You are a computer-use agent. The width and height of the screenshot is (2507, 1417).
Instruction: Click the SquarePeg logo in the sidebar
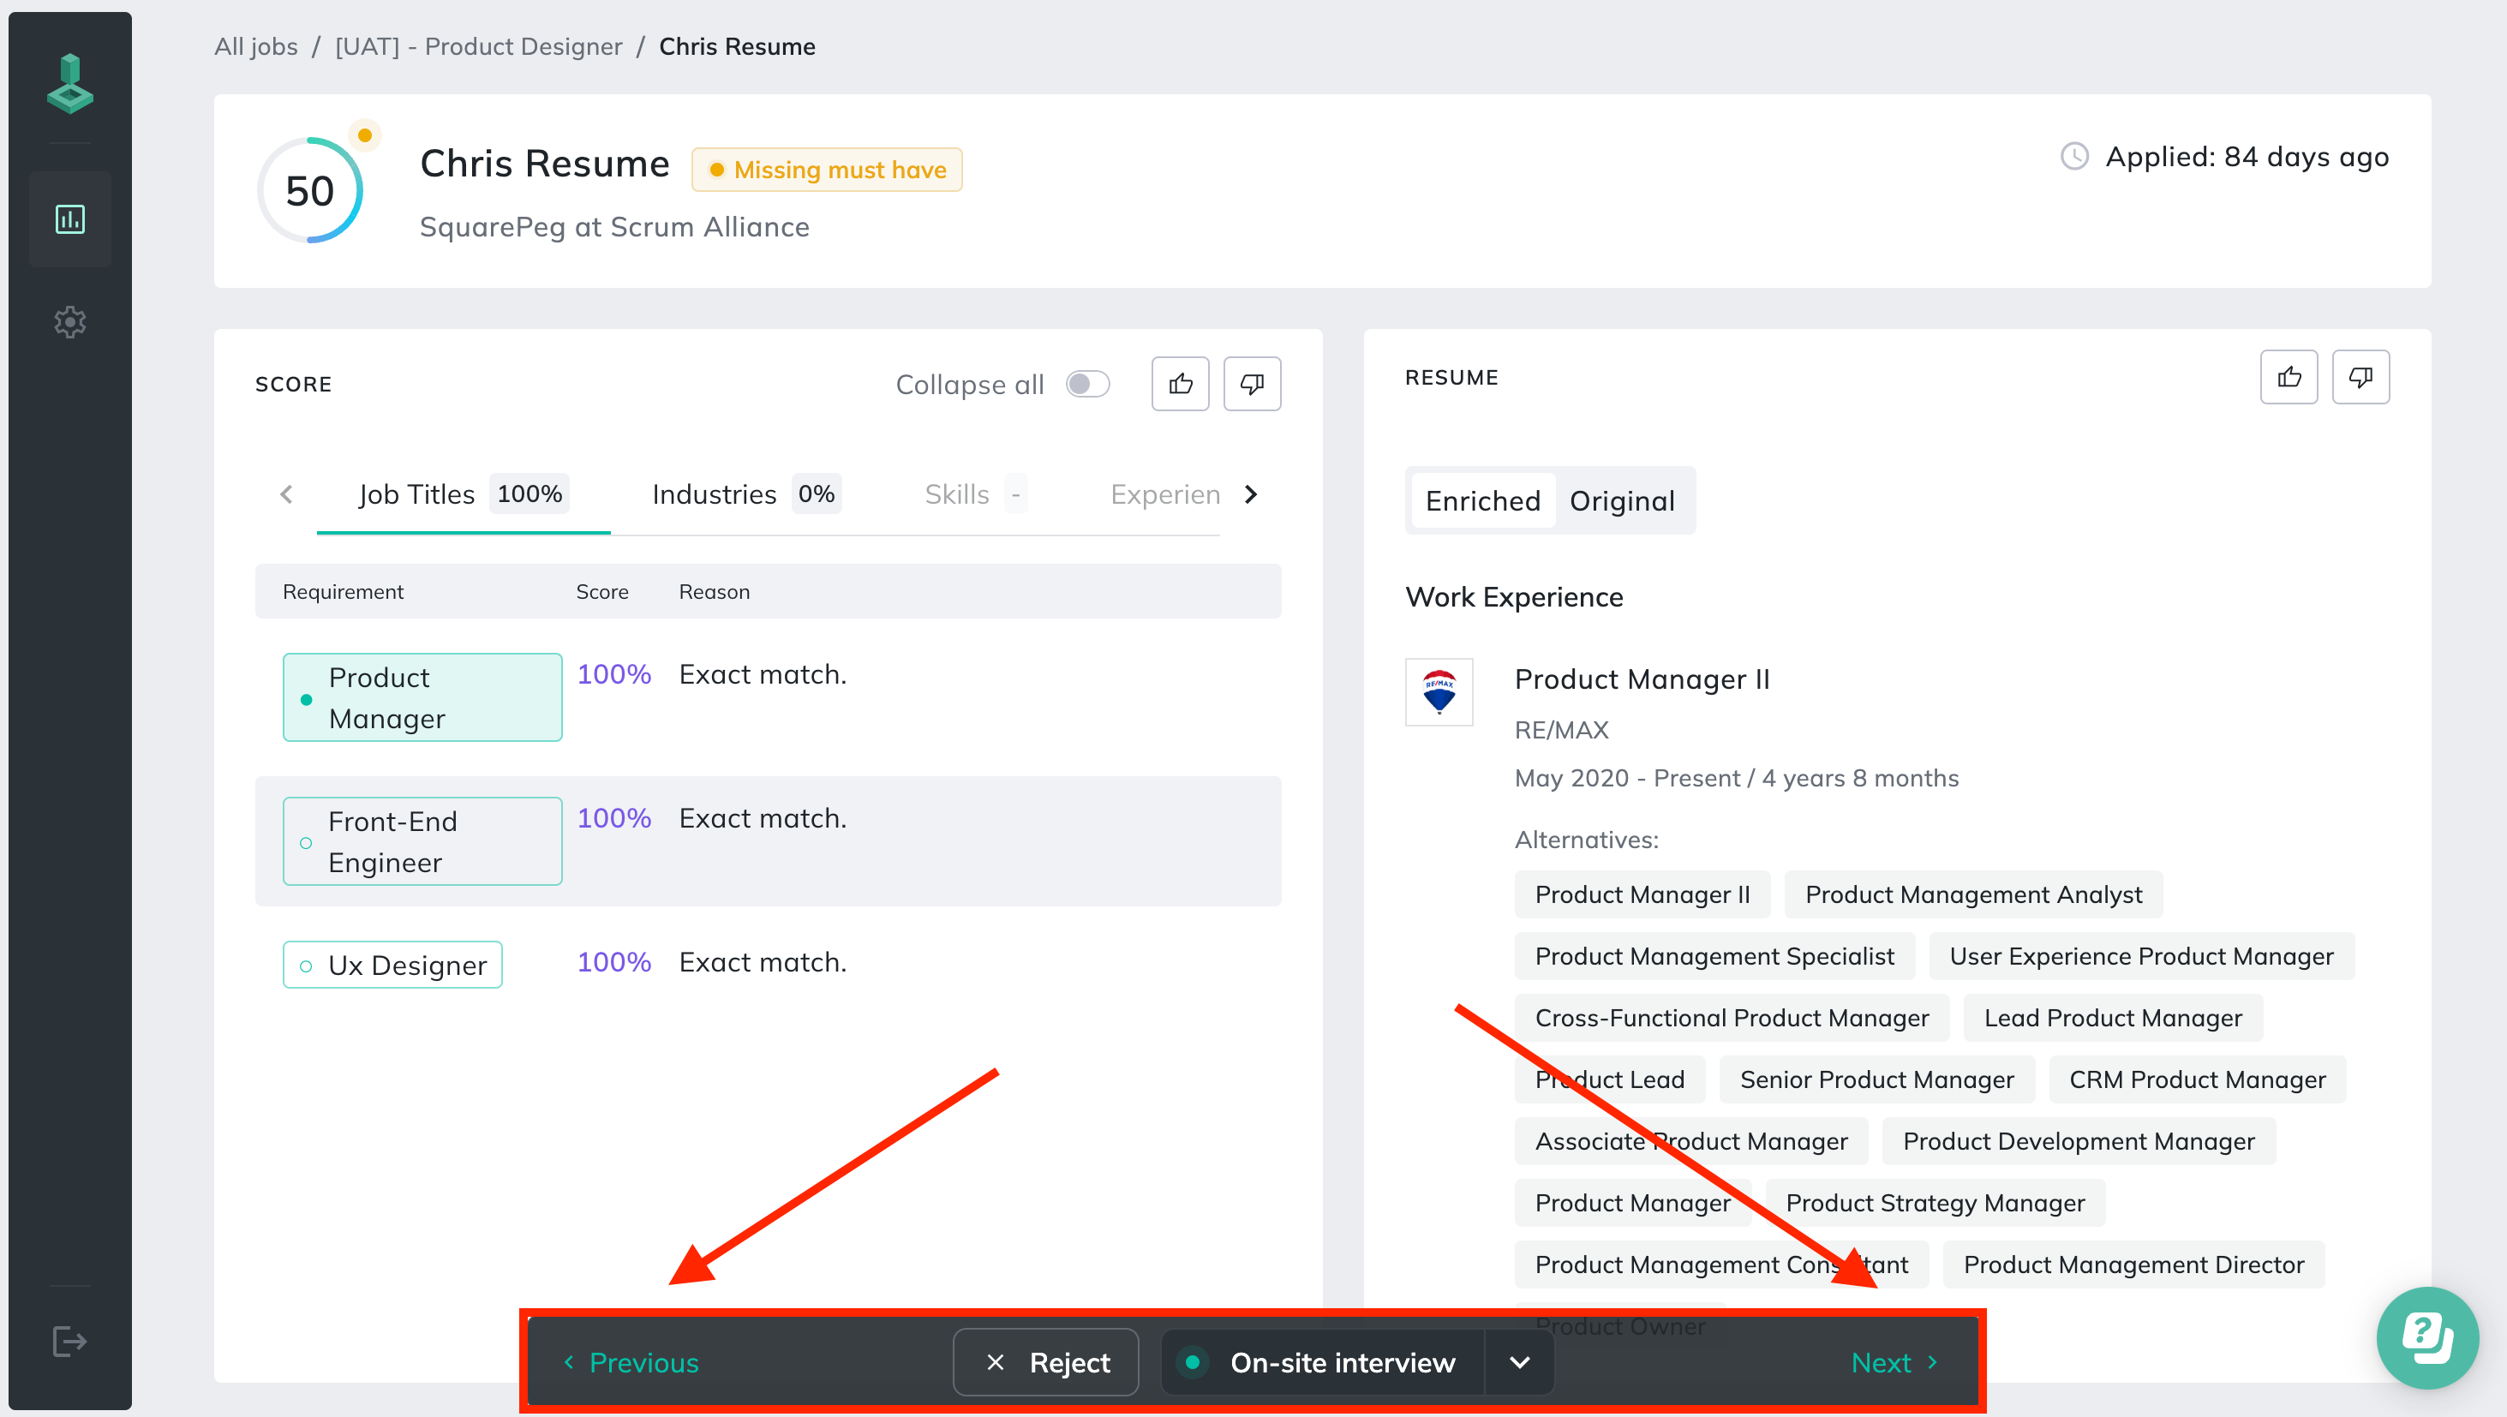70,84
